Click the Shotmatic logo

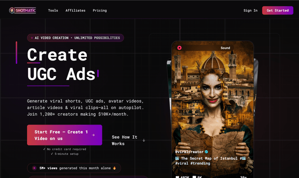22,10
